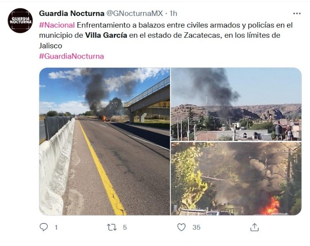Click the bold Villa García text
Viewport: 310px width, 246px height.
point(106,35)
